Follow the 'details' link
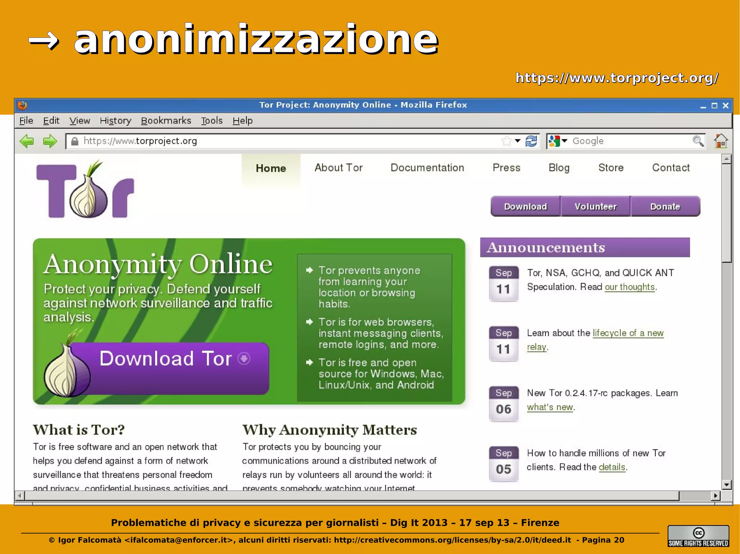The width and height of the screenshot is (740, 554). 612,467
